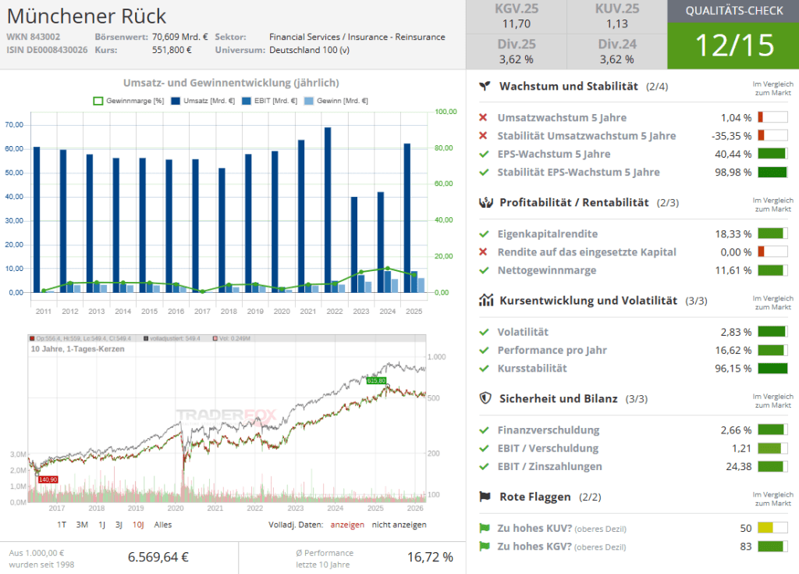The width and height of the screenshot is (799, 574).
Task: Click the 'anzeigen' link for Volladj. Daten
Action: point(346,525)
